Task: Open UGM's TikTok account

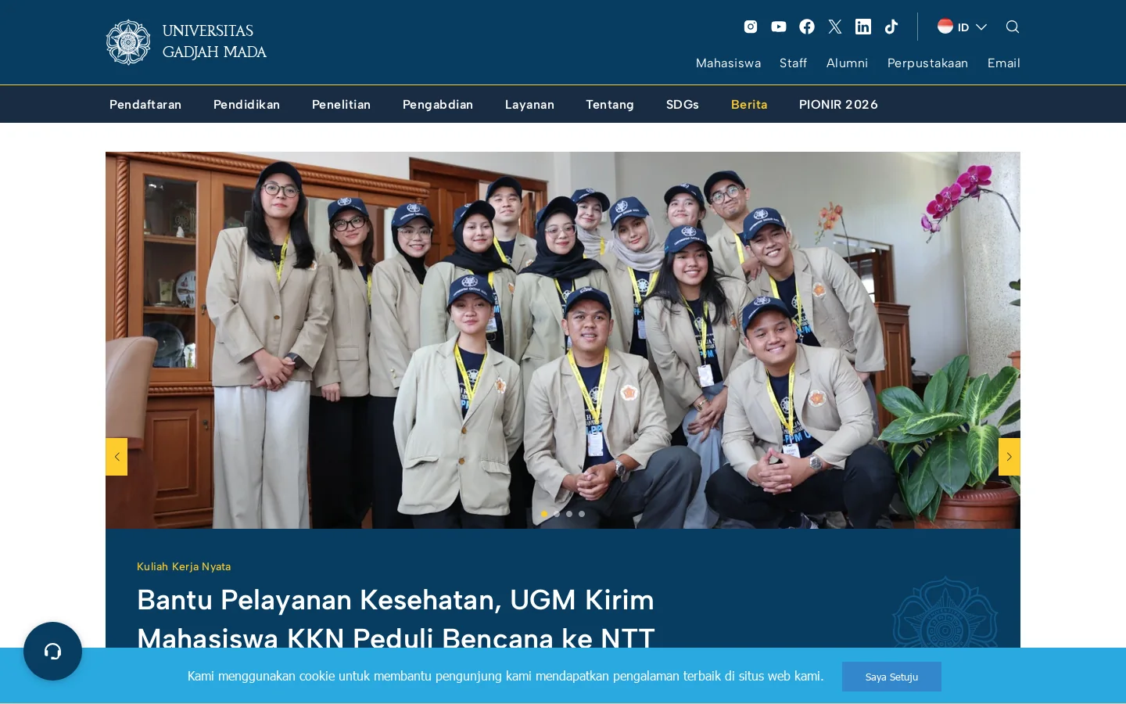Action: tap(891, 27)
